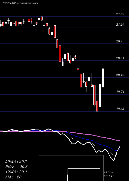Select the 20.9 price level label
This screenshot has height=181, width=129.
click(x=119, y=41)
